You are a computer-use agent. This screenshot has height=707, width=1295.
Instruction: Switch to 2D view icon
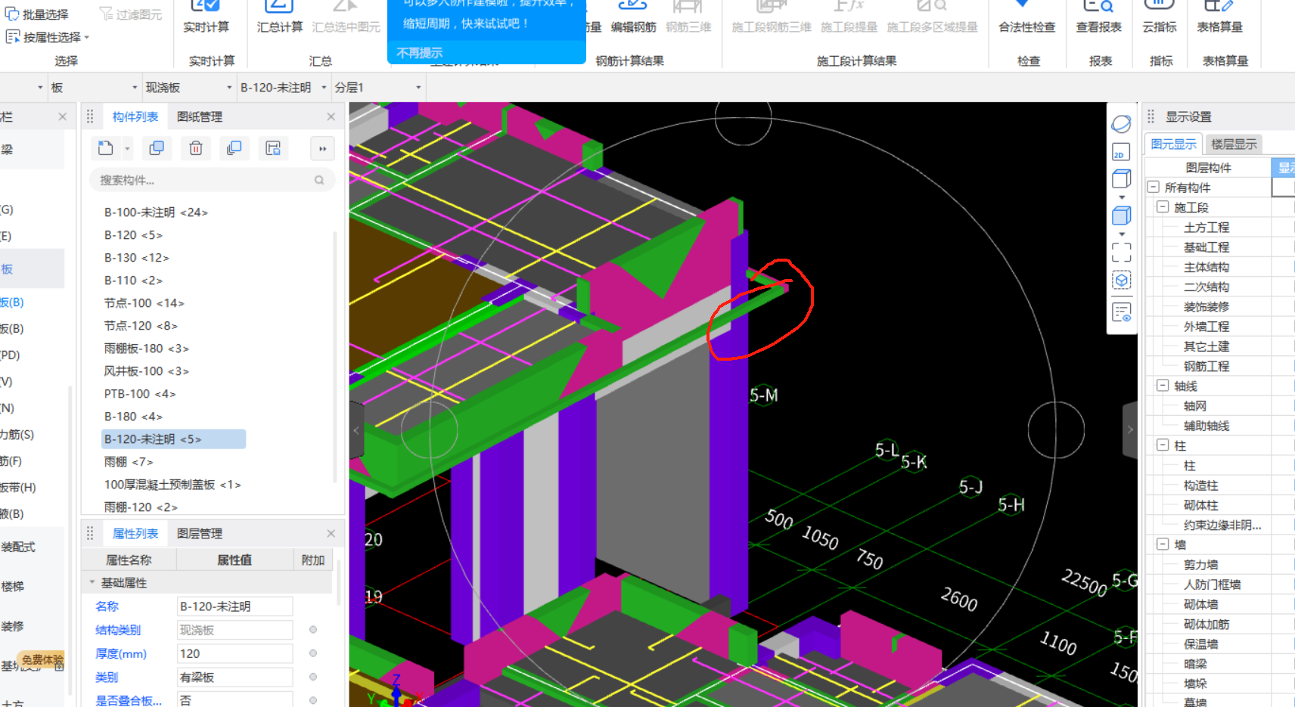coord(1121,153)
